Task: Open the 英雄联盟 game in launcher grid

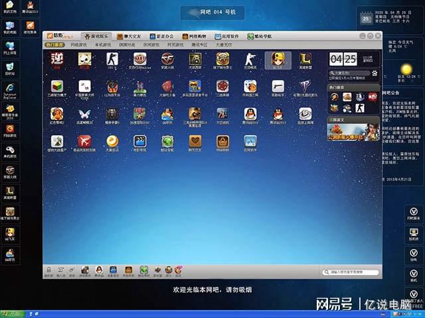Action: [305, 60]
